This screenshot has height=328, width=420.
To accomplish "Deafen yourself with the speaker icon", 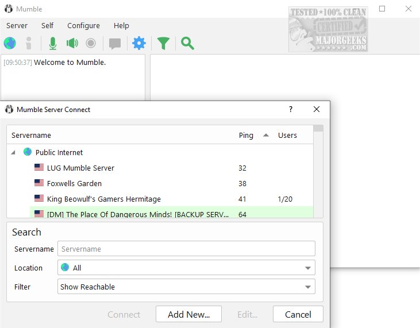I will (72, 43).
